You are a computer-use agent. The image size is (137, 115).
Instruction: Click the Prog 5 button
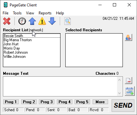point(82,102)
